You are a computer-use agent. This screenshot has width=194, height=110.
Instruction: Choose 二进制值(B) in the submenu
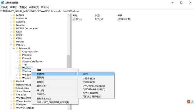96,82
